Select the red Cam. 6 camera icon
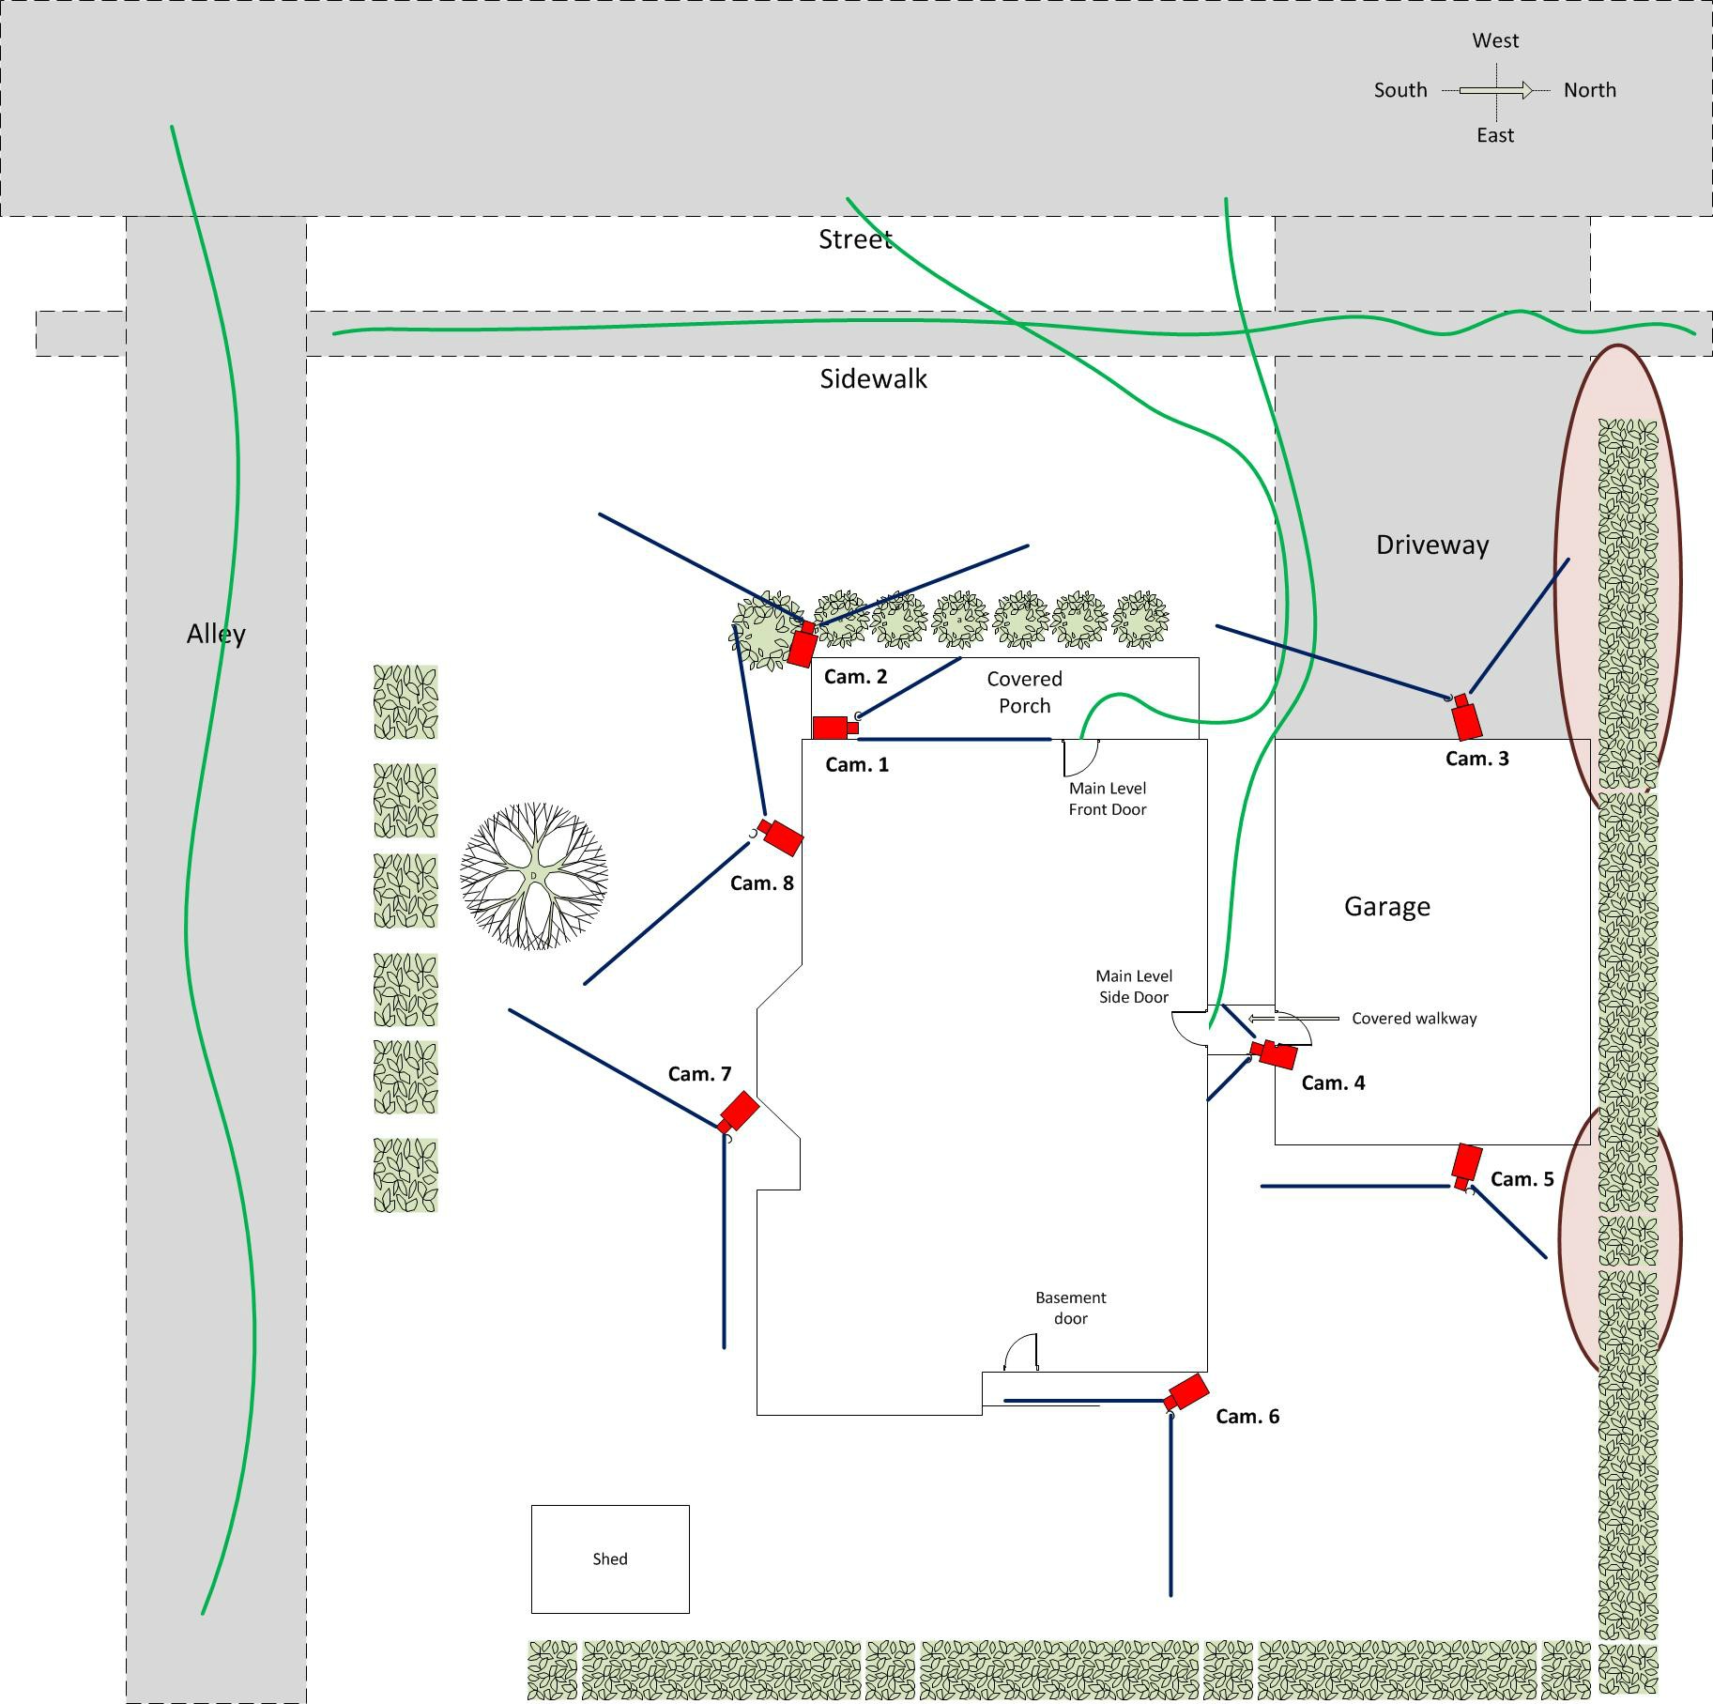The width and height of the screenshot is (1713, 1704). coord(1185,1392)
